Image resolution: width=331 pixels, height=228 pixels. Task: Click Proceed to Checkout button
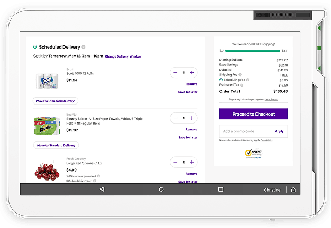coord(253,114)
